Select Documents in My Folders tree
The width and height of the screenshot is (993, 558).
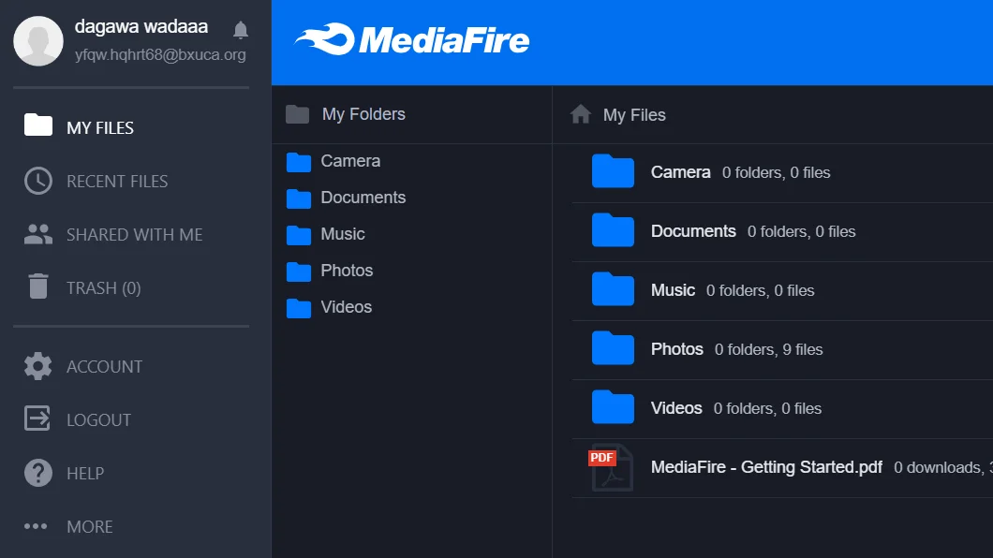[x=363, y=198]
